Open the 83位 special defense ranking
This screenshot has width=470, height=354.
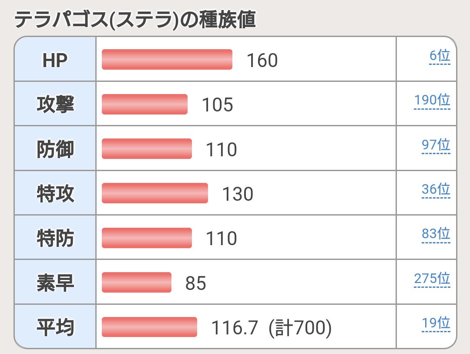click(436, 234)
